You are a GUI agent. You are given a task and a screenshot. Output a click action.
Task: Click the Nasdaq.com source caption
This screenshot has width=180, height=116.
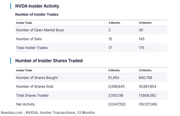pos(48,113)
